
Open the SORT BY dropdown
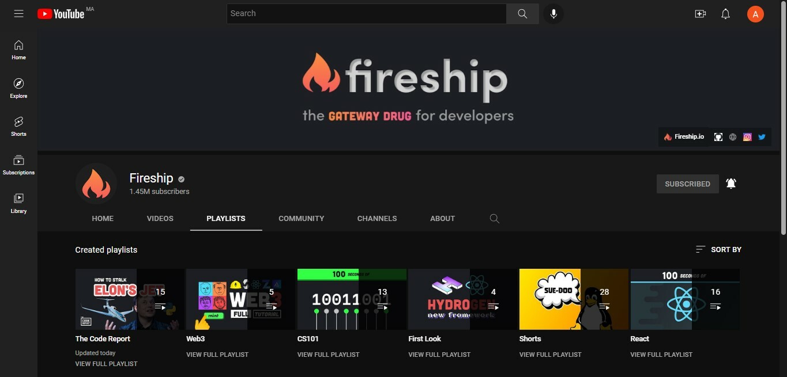[x=718, y=249]
